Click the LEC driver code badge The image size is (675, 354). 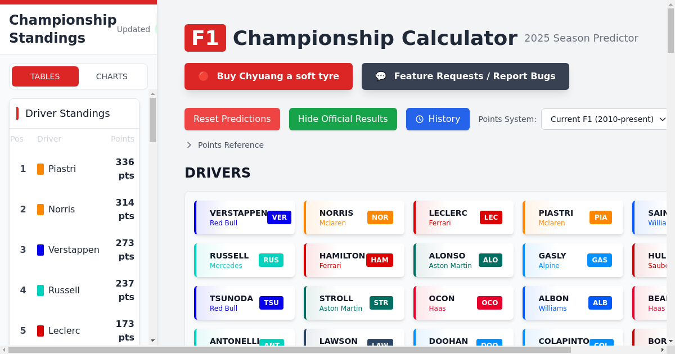[490, 217]
